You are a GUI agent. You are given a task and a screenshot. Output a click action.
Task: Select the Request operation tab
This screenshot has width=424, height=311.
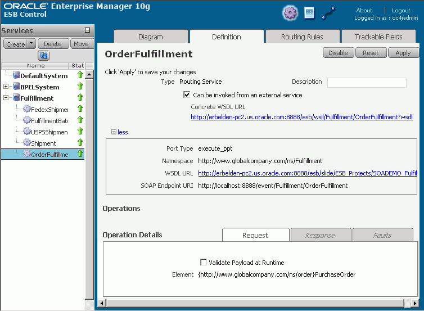coord(255,235)
